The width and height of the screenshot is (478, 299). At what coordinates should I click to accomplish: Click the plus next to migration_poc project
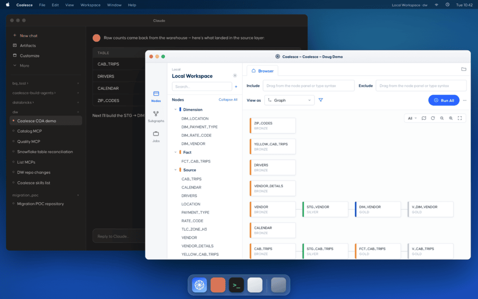click(78, 195)
